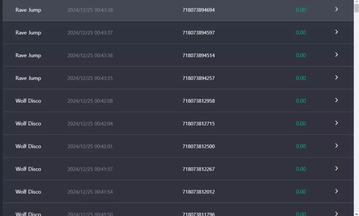This screenshot has width=359, height=216.
Task: Choose Wolf Disco entry at 00:42:08
Action: point(178,101)
